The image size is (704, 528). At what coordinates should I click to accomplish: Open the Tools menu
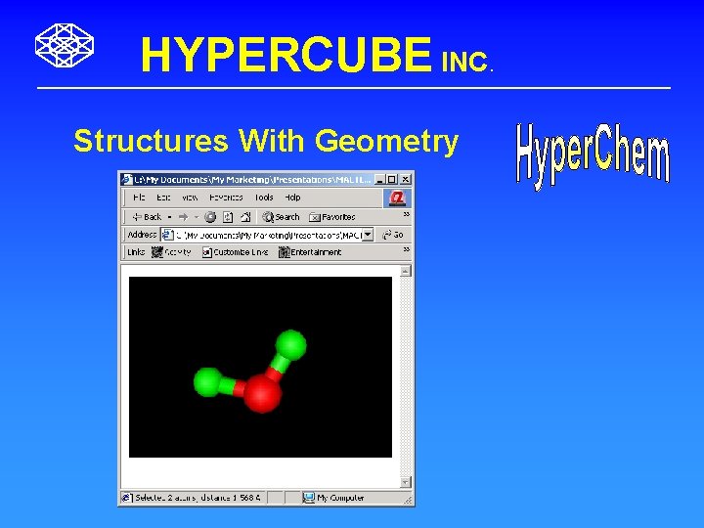(264, 198)
